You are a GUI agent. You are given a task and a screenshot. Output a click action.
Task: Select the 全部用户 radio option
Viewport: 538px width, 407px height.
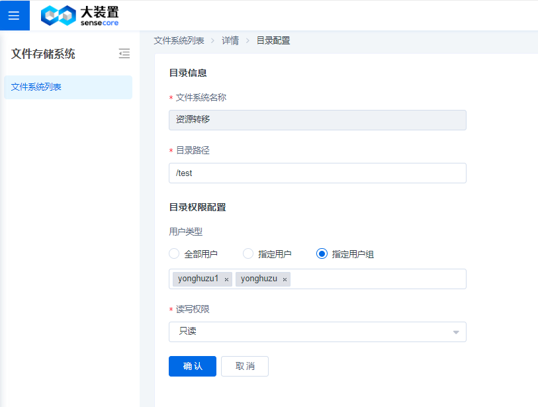[175, 253]
